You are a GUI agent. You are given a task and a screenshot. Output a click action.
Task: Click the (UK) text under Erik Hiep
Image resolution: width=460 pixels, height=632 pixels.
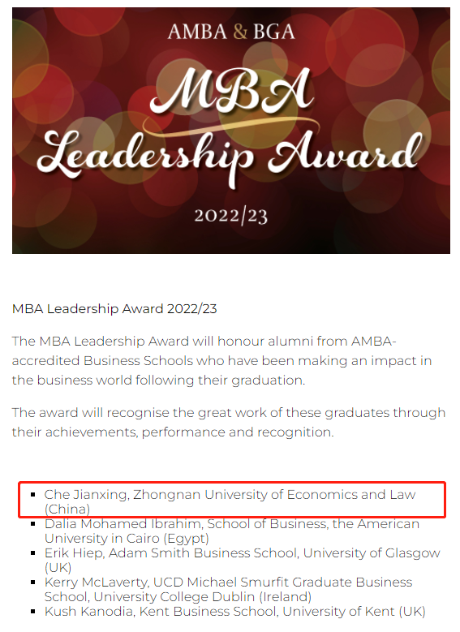[x=58, y=568]
